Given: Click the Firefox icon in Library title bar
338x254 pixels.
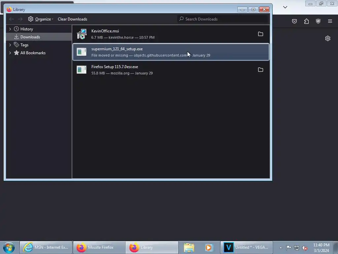Looking at the screenshot, I should [9, 10].
